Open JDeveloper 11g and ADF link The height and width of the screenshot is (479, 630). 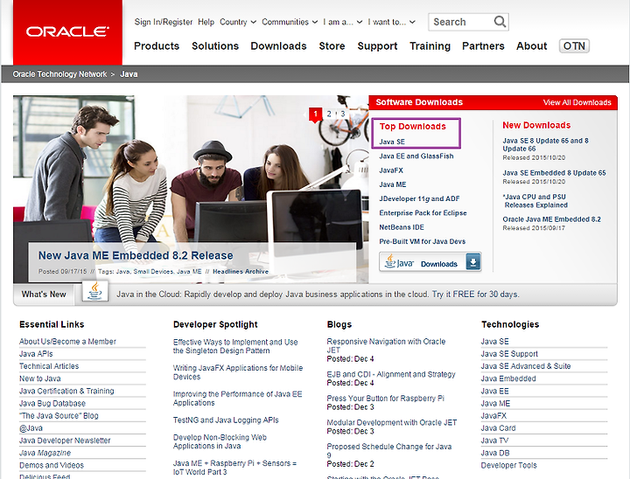click(x=419, y=198)
